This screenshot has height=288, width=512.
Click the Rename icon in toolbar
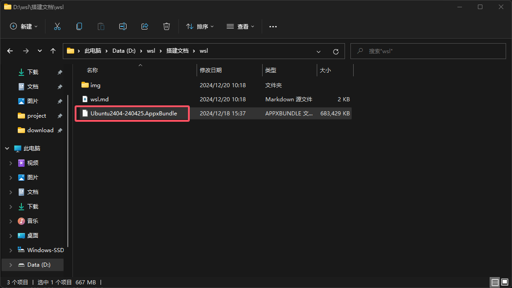point(123,26)
